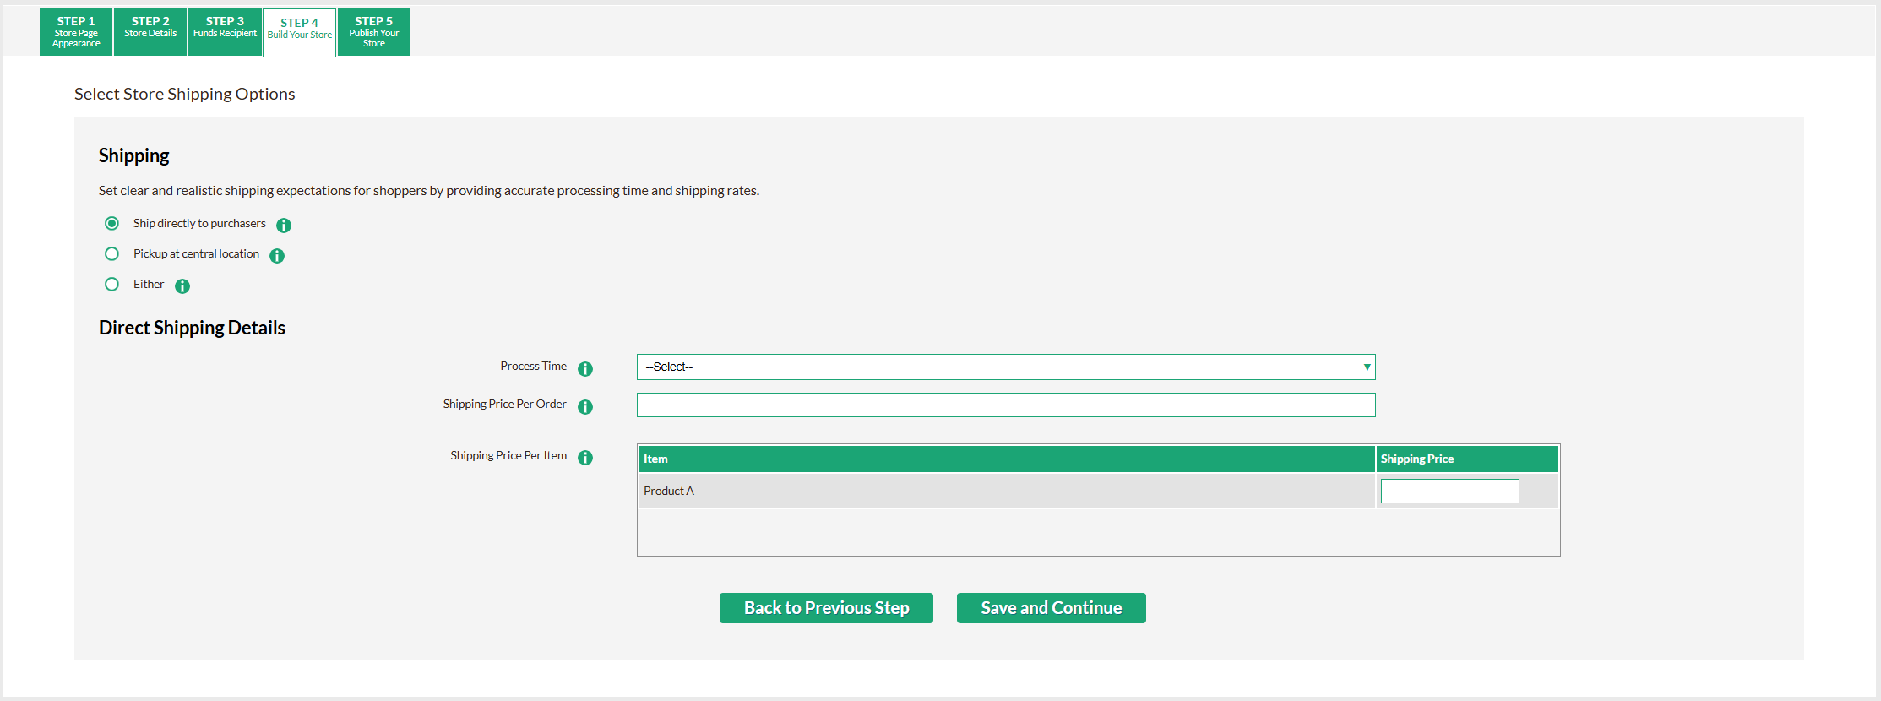
Task: Choose Pickup at central location option
Action: (111, 254)
